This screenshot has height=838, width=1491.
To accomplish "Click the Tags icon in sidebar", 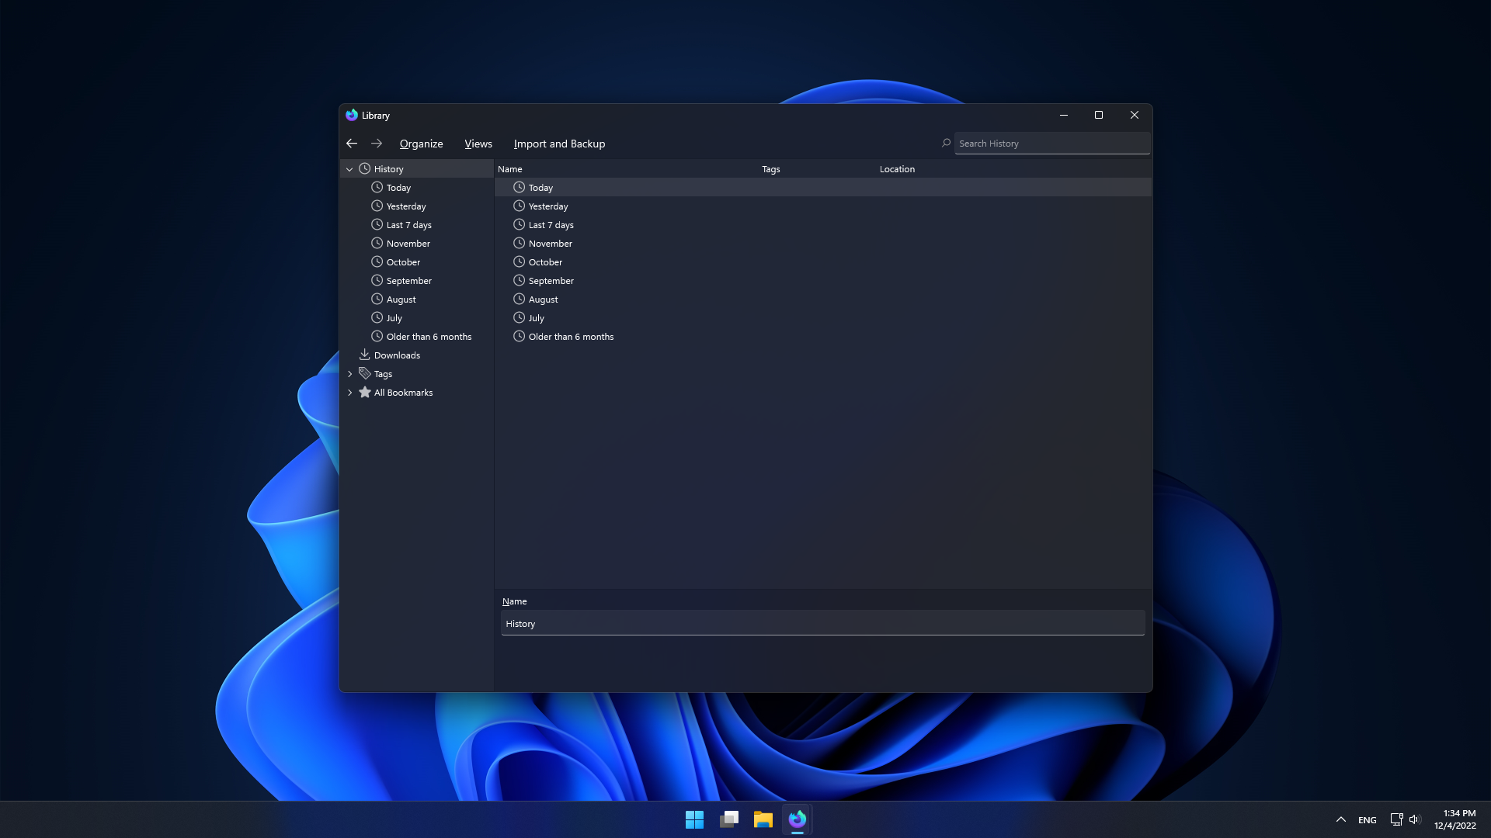I will click(365, 374).
